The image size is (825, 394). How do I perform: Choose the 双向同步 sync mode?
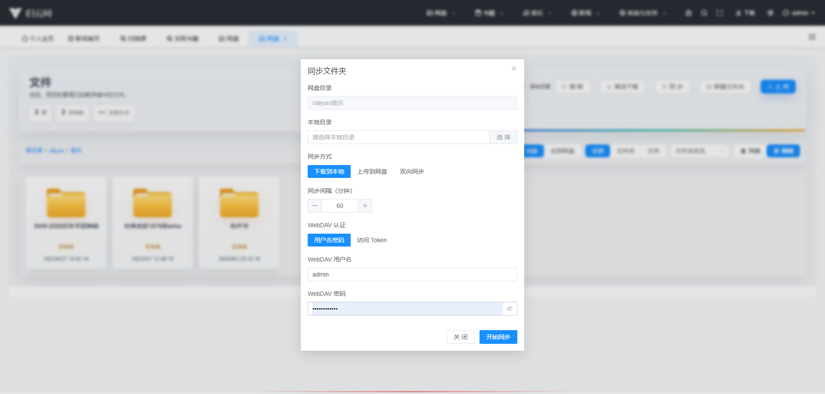tap(412, 171)
